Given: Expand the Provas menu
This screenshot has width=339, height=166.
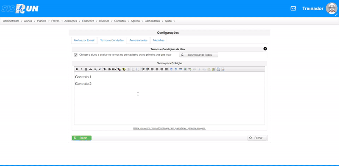Looking at the screenshot, I should coord(57,21).
